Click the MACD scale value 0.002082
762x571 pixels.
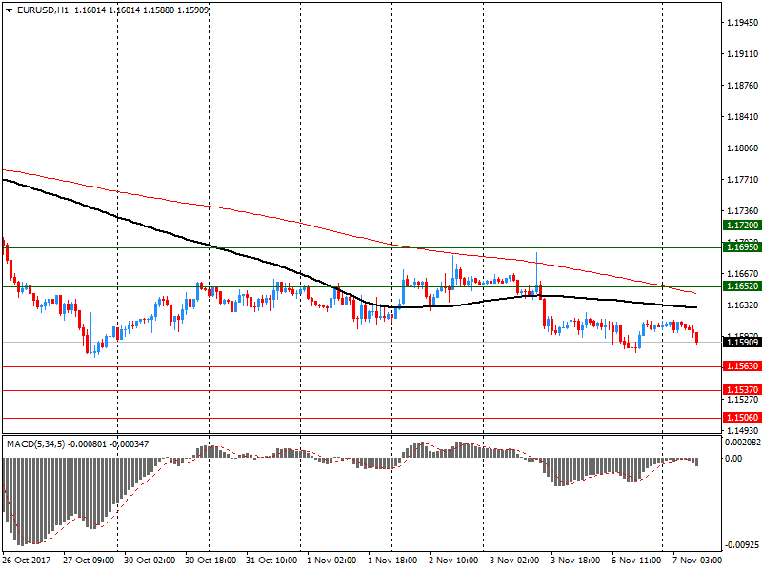point(743,443)
